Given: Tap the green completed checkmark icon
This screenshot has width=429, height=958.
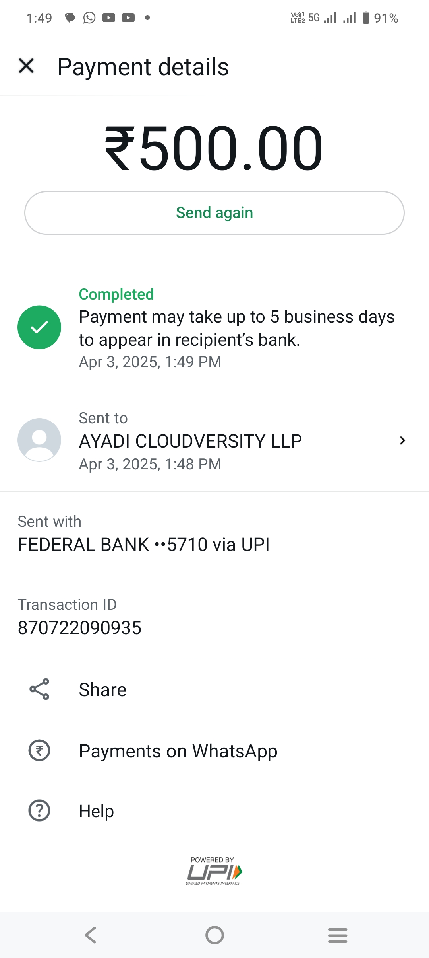Looking at the screenshot, I should coord(39,327).
